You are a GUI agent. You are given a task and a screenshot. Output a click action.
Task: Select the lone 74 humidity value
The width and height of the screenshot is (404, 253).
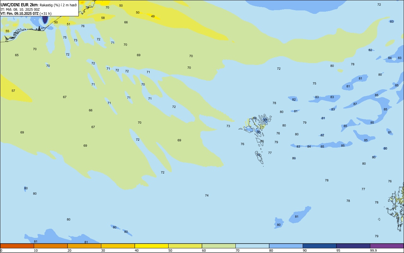[x=207, y=196]
